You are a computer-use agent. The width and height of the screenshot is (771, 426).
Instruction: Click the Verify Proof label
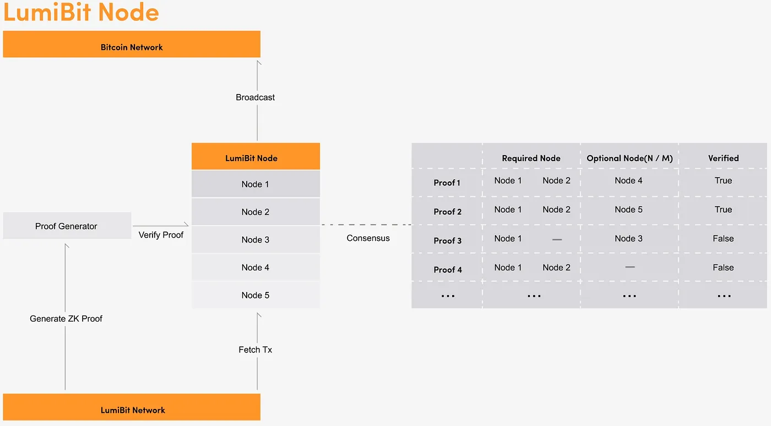161,235
